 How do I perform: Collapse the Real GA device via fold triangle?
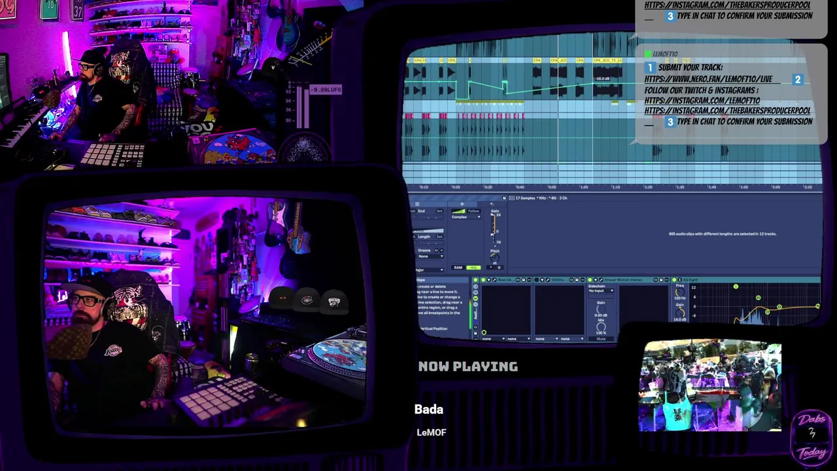pos(489,279)
